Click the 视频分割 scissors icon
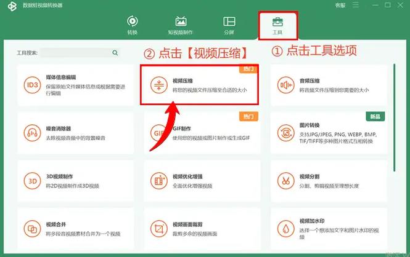Viewport: 410px width, 257px height. point(286,181)
